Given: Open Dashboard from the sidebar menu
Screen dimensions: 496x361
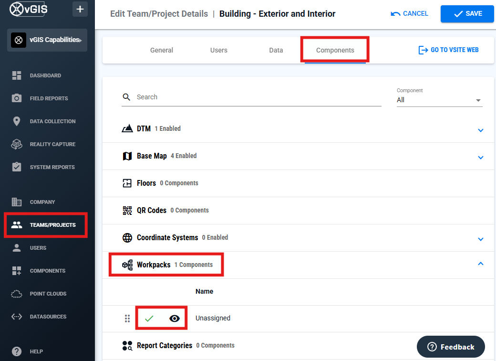Looking at the screenshot, I should 46,75.
